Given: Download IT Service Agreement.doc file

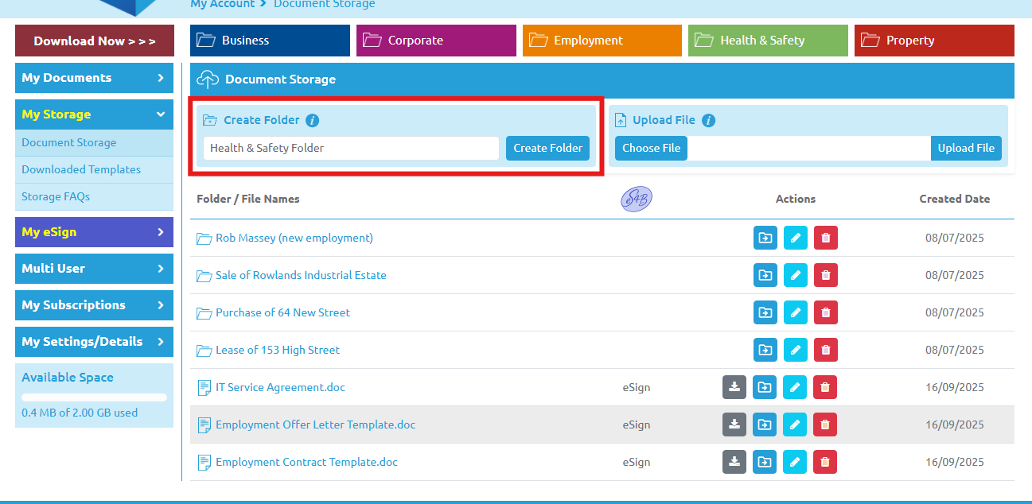Looking at the screenshot, I should pyautogui.click(x=734, y=387).
